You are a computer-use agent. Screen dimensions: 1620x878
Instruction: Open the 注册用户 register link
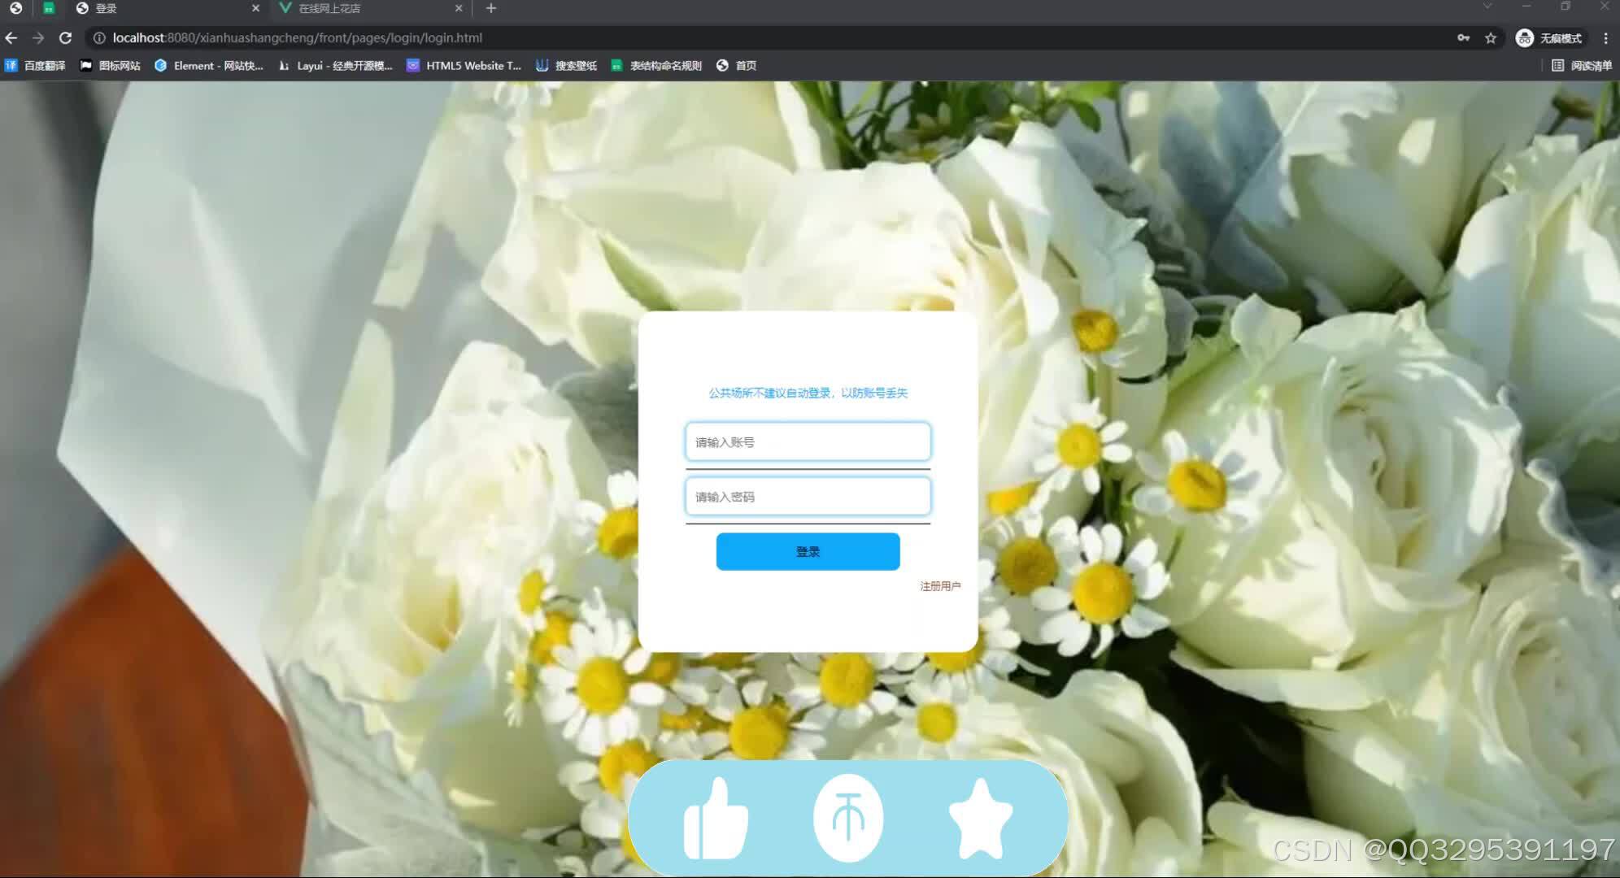(x=940, y=586)
